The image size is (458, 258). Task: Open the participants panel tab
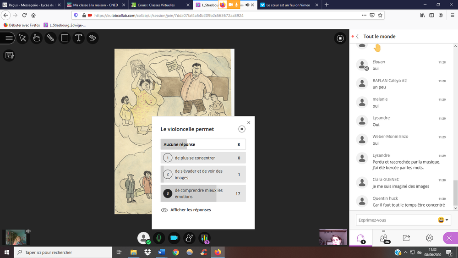[384, 238]
